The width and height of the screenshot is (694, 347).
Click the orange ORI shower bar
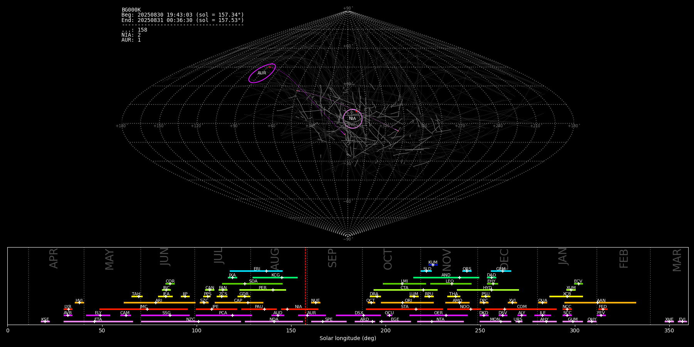click(x=407, y=303)
